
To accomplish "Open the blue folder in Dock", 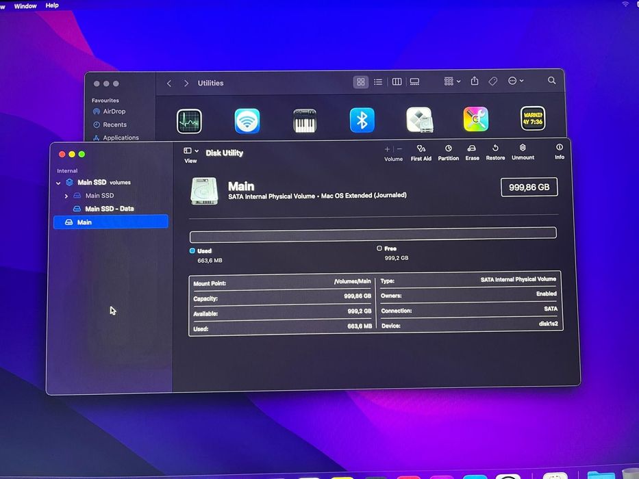I will (x=601, y=476).
